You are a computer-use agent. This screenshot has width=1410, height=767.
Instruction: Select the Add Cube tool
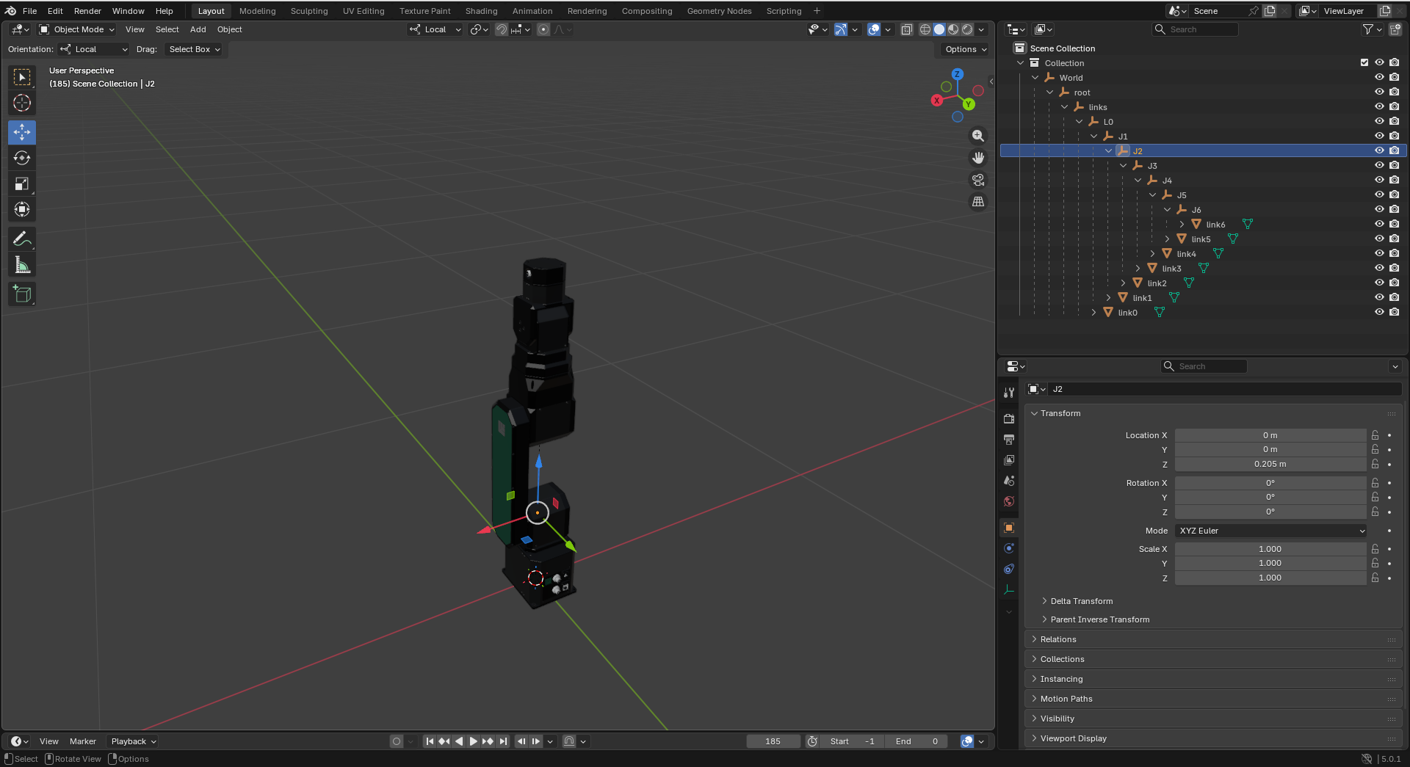tap(22, 294)
